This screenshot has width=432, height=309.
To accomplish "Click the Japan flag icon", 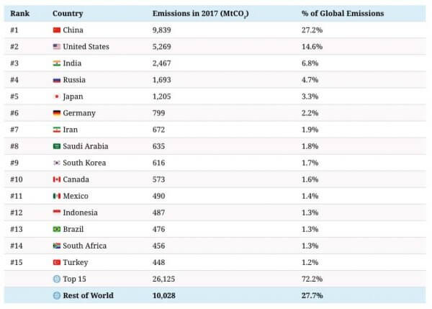I will tap(57, 97).
